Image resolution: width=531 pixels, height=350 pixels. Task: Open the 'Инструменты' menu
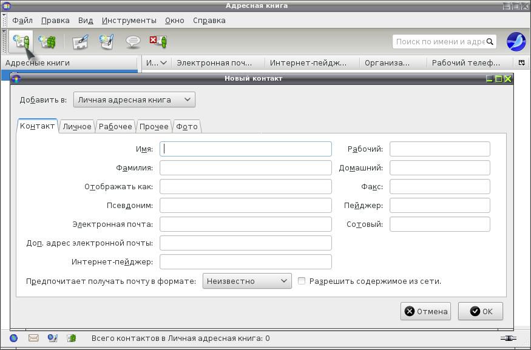(x=129, y=20)
